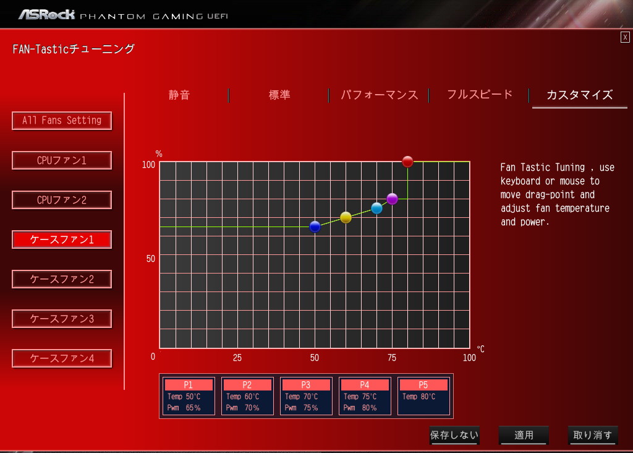The height and width of the screenshot is (453, 633).
Task: Close the FAN-Tastic tuning window
Action: tap(625, 37)
